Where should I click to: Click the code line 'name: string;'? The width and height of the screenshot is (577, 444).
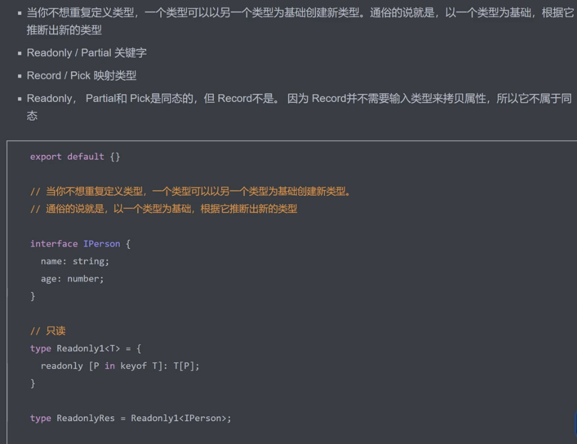click(x=75, y=262)
